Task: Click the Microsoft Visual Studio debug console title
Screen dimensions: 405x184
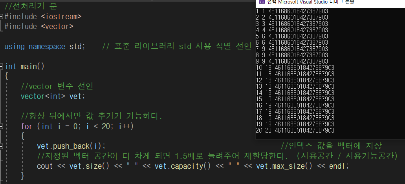Action: pyautogui.click(x=311, y=2)
